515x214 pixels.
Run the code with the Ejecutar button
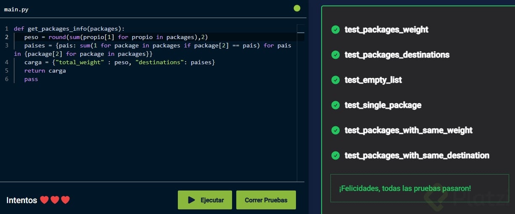click(x=205, y=200)
